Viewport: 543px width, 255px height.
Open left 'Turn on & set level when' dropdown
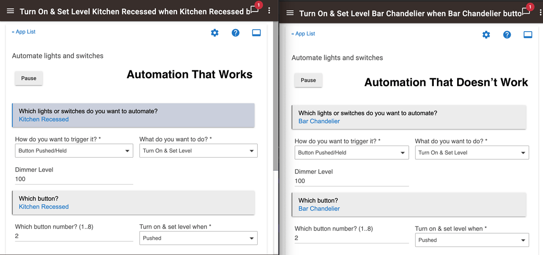198,238
